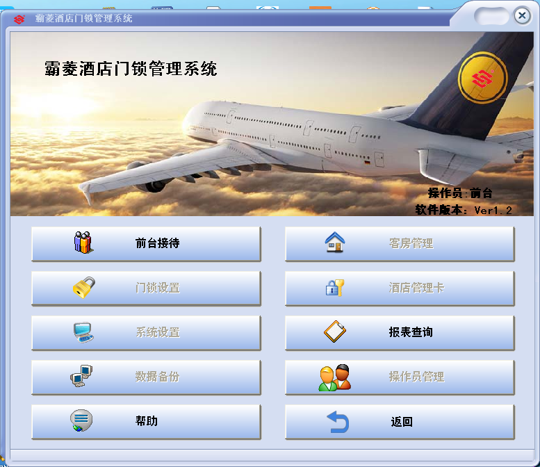Click the red logo in the title bar
Image resolution: width=540 pixels, height=467 pixels.
[19, 19]
